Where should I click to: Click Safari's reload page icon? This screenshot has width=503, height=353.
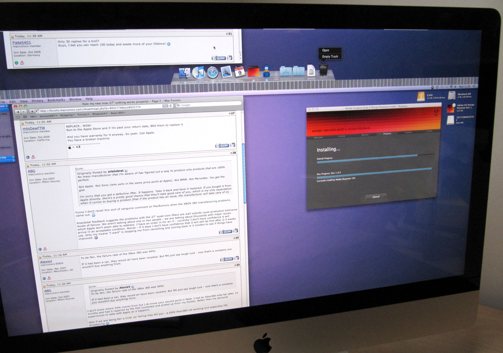(171, 106)
